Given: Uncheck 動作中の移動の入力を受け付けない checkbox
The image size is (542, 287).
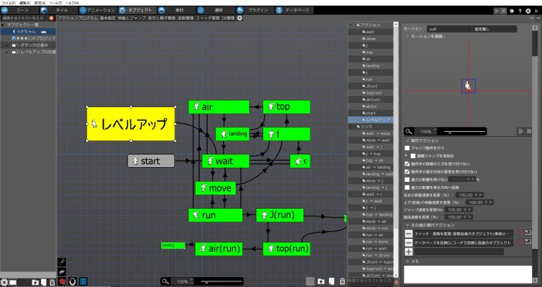Looking at the screenshot, I should tap(407, 164).
